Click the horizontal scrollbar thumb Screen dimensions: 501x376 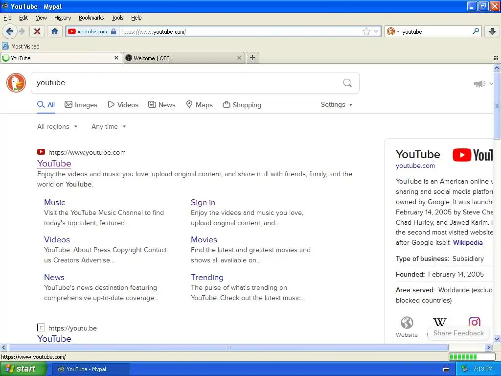pyautogui.click(x=228, y=347)
